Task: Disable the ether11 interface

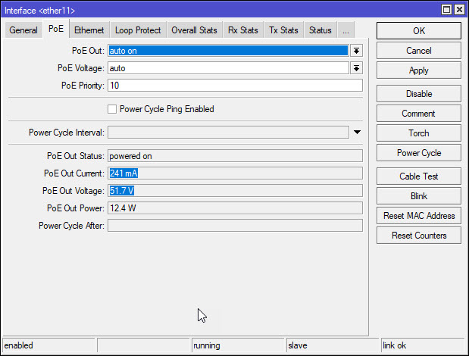Action: pos(419,94)
